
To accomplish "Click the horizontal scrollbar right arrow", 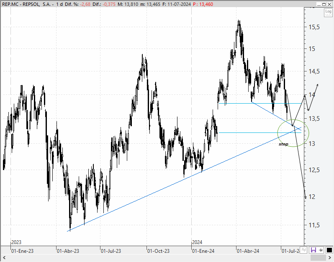I will point(330,258).
